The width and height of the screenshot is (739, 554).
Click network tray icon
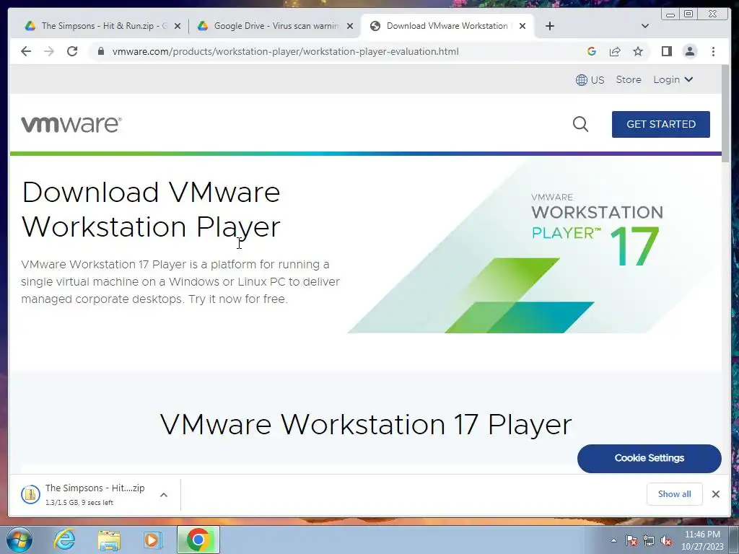649,541
